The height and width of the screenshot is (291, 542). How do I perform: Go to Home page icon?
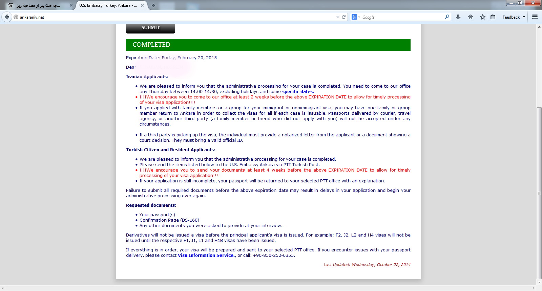(471, 17)
